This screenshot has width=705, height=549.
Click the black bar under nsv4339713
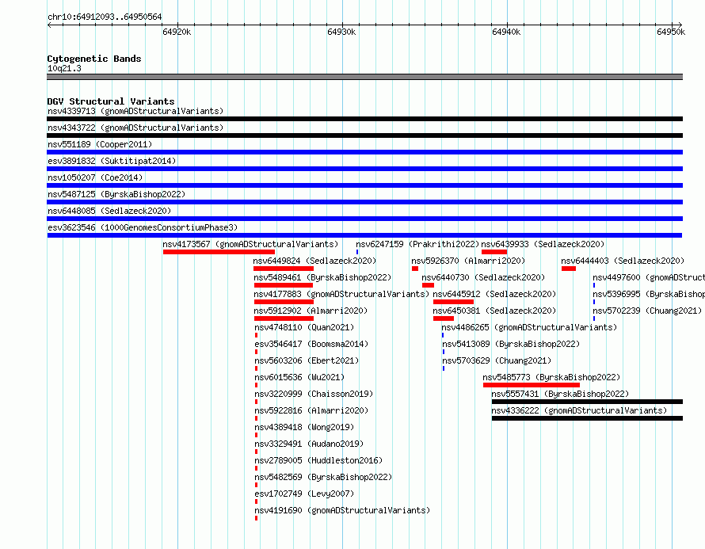364,119
